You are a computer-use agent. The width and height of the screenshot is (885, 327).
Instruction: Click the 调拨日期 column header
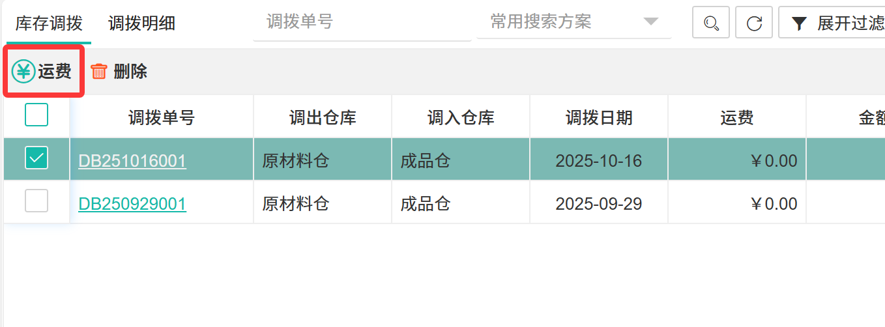tap(599, 118)
